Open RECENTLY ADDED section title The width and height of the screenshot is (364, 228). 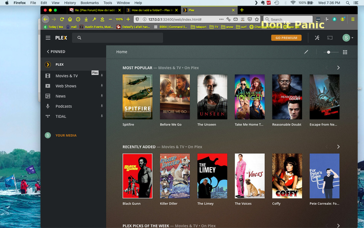click(x=139, y=147)
